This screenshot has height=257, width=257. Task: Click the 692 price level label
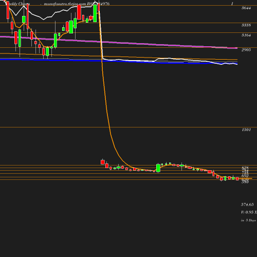[245, 176]
